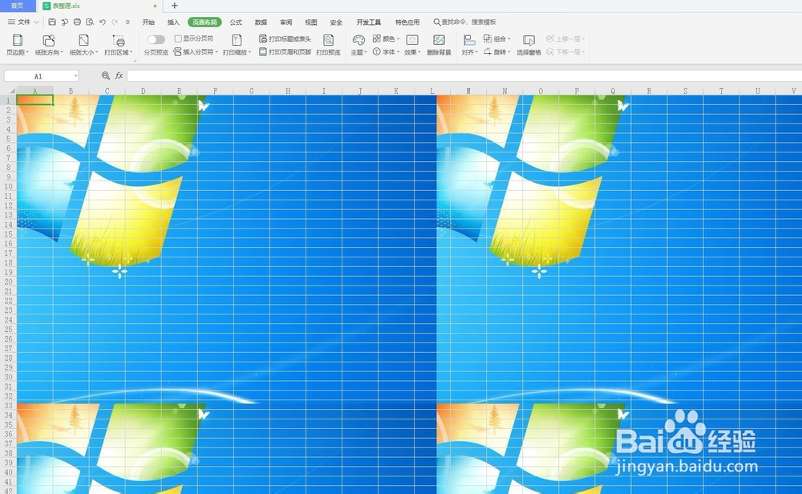Add a new document tab with plus

pos(174,6)
